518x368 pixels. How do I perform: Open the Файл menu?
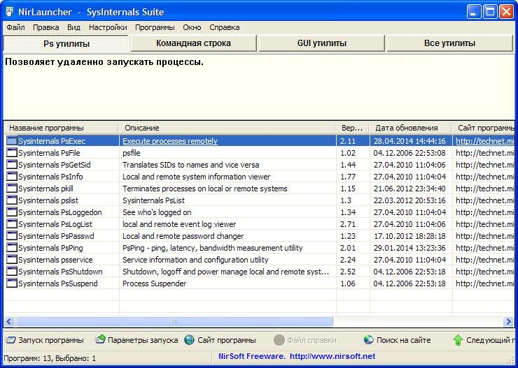click(15, 27)
